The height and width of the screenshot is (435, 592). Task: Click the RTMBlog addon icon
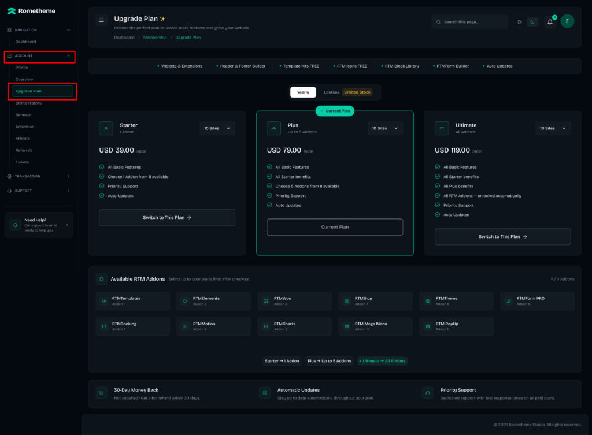point(347,301)
